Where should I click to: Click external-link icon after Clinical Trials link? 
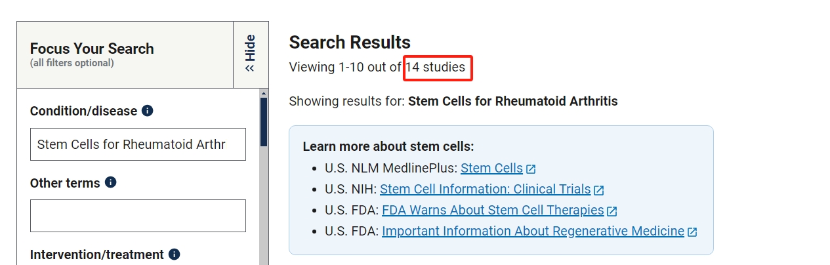[598, 190]
